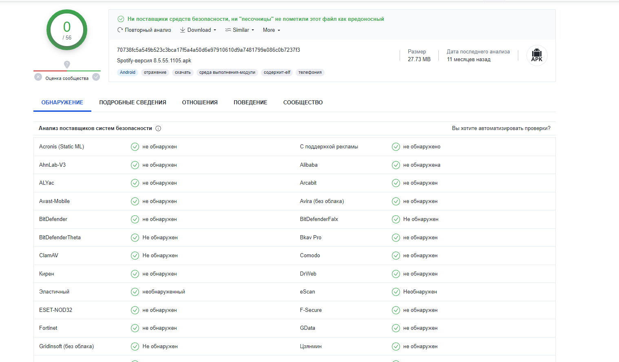Click the green check icon next to Acronis
Viewport: 619px width, 362px height.
coord(135,147)
